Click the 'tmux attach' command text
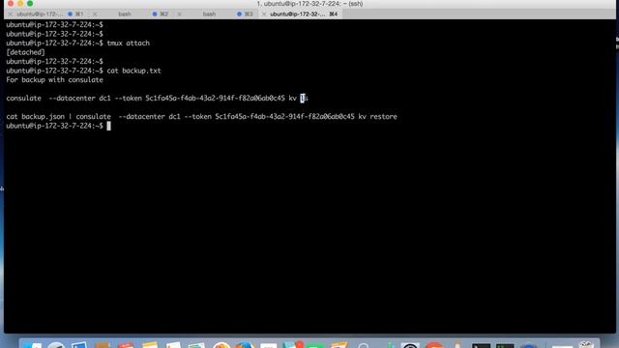619x348 pixels. 129,43
